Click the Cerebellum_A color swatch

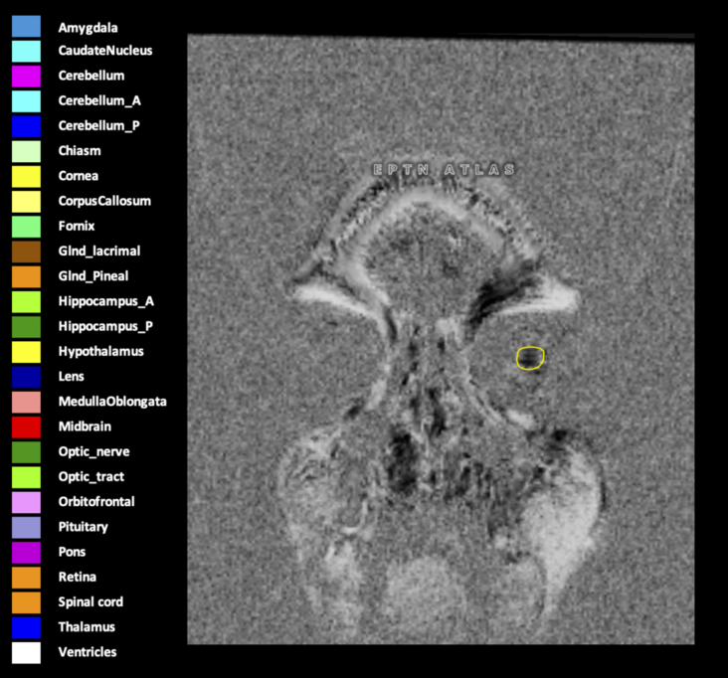26,101
